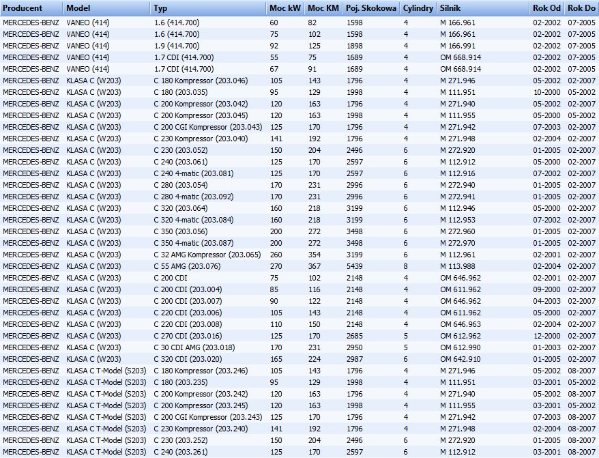Click the C 200 CDI (203.007) cell
The image size is (599, 458).
point(188,301)
